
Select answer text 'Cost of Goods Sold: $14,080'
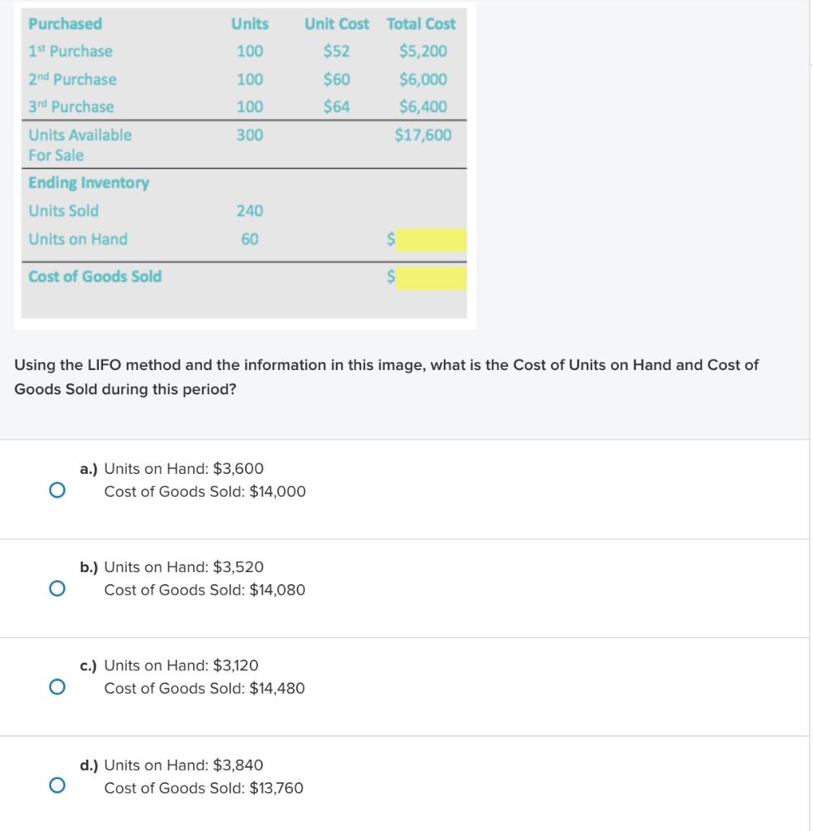point(204,590)
